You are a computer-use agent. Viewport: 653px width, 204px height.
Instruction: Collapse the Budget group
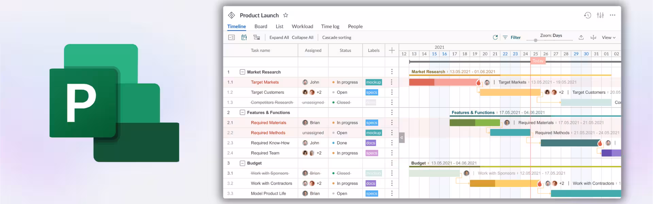pyautogui.click(x=242, y=163)
